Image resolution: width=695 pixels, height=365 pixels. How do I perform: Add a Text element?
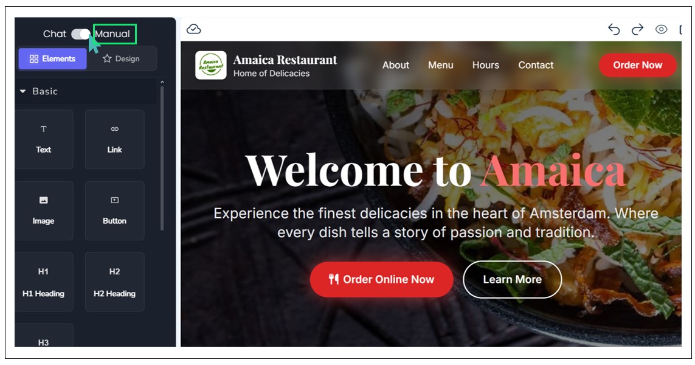[x=44, y=139]
